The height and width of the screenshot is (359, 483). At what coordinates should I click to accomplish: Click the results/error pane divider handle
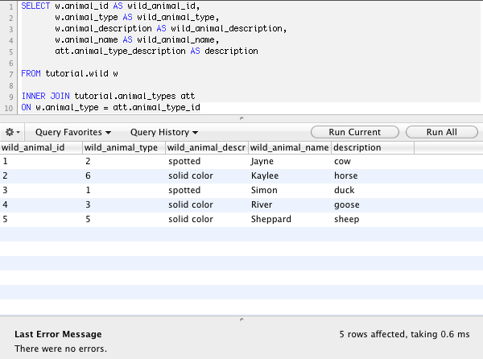pos(242,320)
